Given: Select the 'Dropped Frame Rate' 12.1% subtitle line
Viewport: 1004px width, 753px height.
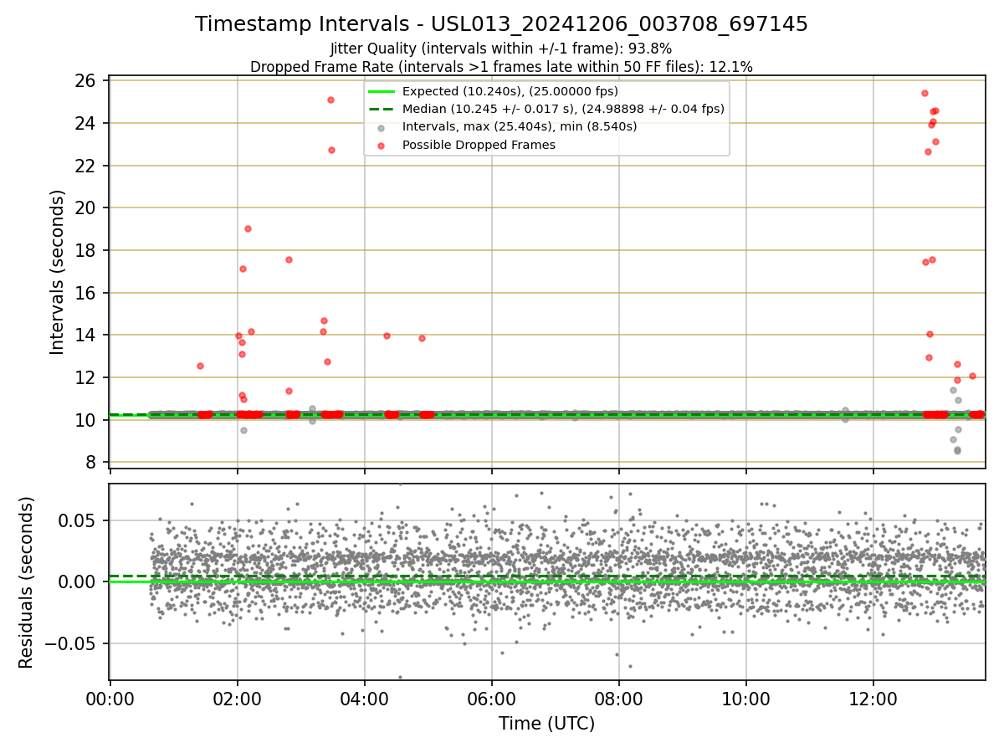Looking at the screenshot, I should point(501,67).
